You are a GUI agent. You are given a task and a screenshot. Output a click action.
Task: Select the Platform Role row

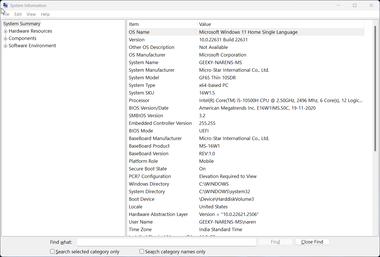pyautogui.click(x=246, y=161)
